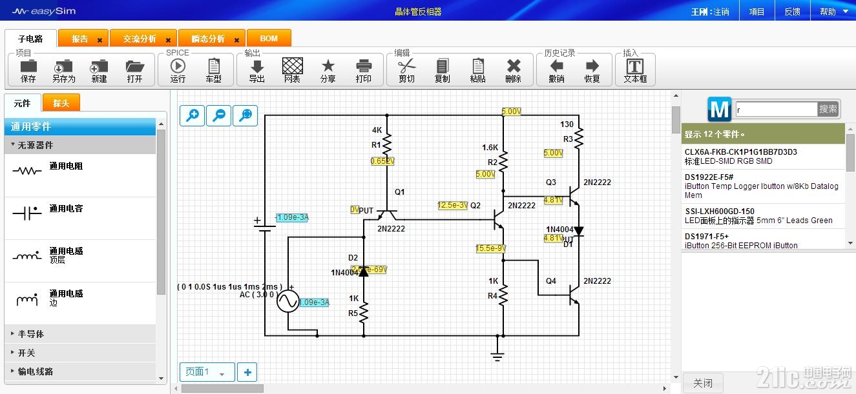Add a new page with plus button
This screenshot has height=394, width=856.
(x=247, y=372)
